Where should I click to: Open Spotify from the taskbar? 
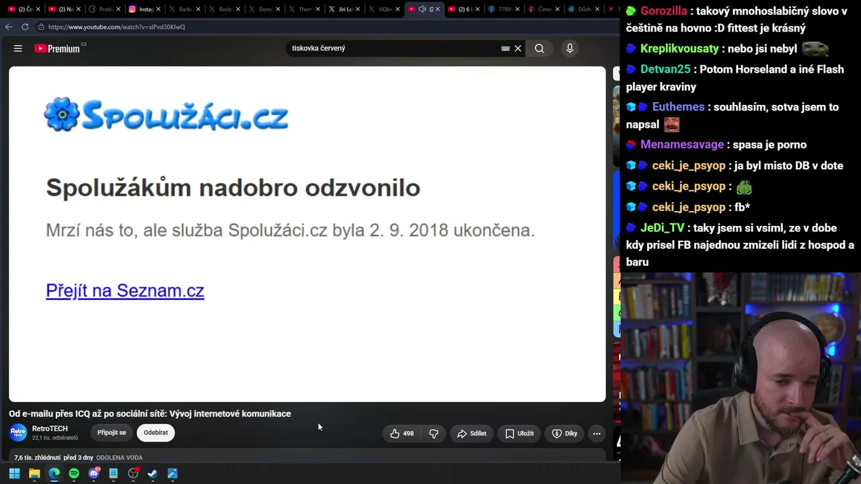[74, 473]
